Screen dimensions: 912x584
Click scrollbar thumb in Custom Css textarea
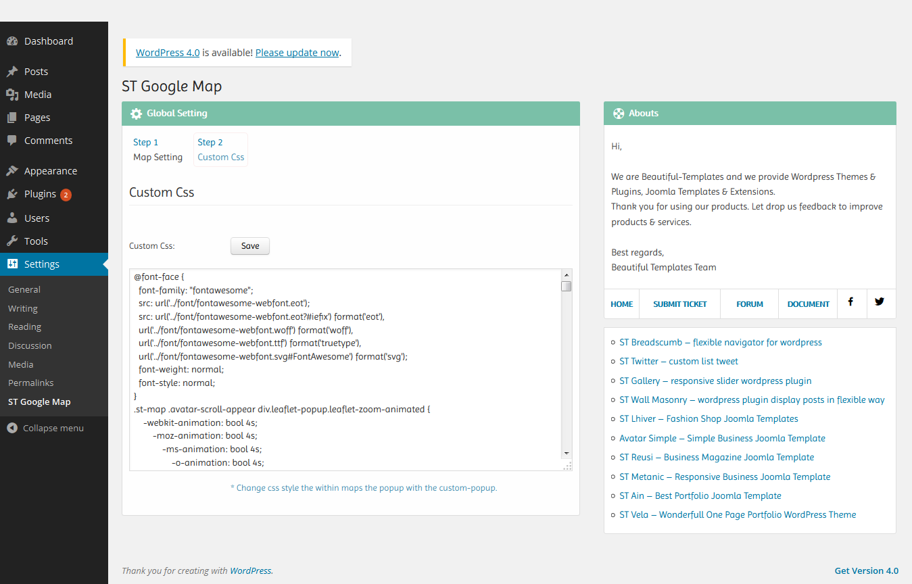567,287
